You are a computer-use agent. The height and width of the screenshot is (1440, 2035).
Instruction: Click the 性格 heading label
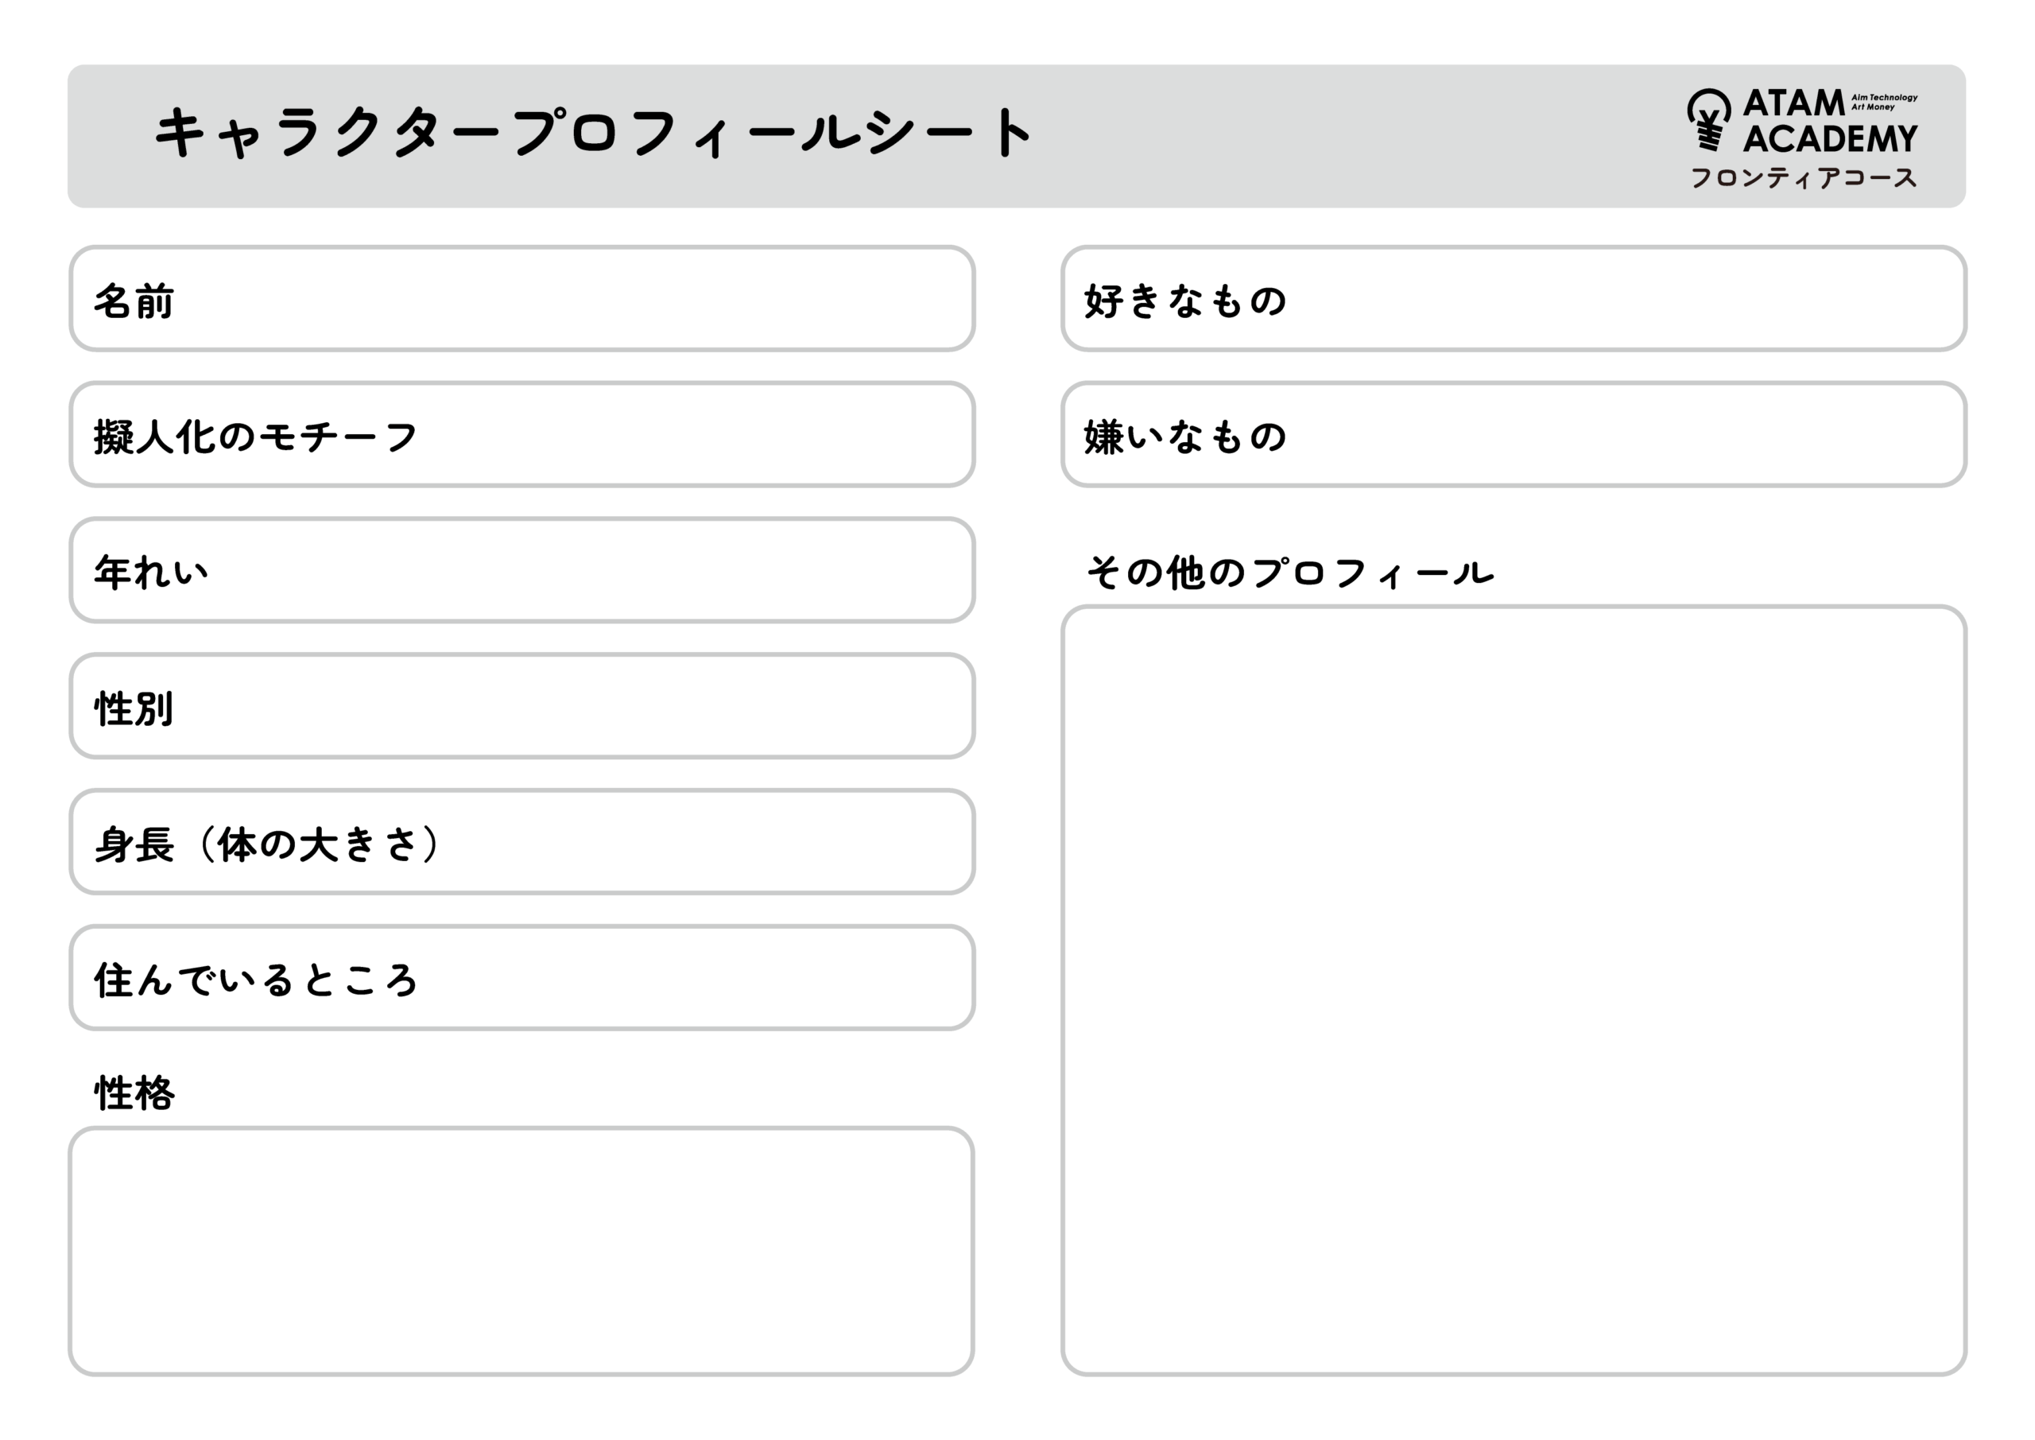pos(134,1093)
